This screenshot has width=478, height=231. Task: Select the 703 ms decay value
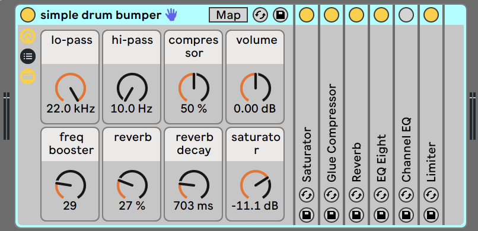tap(193, 206)
